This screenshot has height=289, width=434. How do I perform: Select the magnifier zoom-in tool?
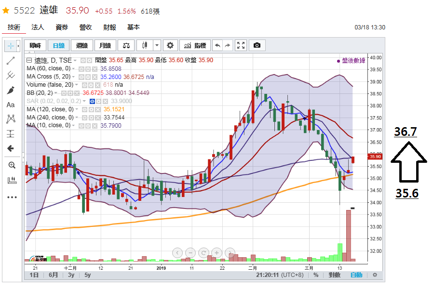pos(12,165)
